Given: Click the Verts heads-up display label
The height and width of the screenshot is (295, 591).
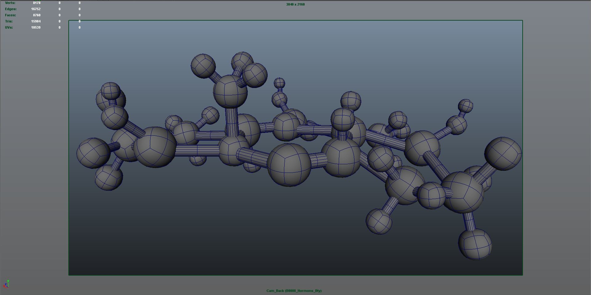Looking at the screenshot, I should click(x=10, y=3).
